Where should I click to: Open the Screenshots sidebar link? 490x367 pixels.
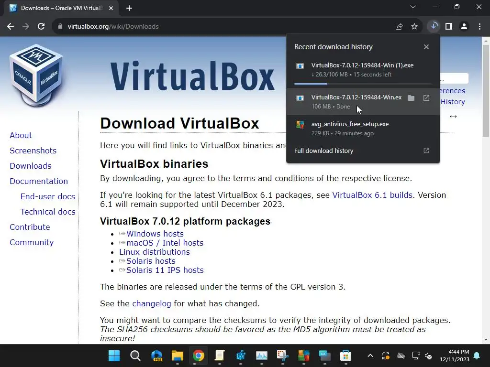33,151
